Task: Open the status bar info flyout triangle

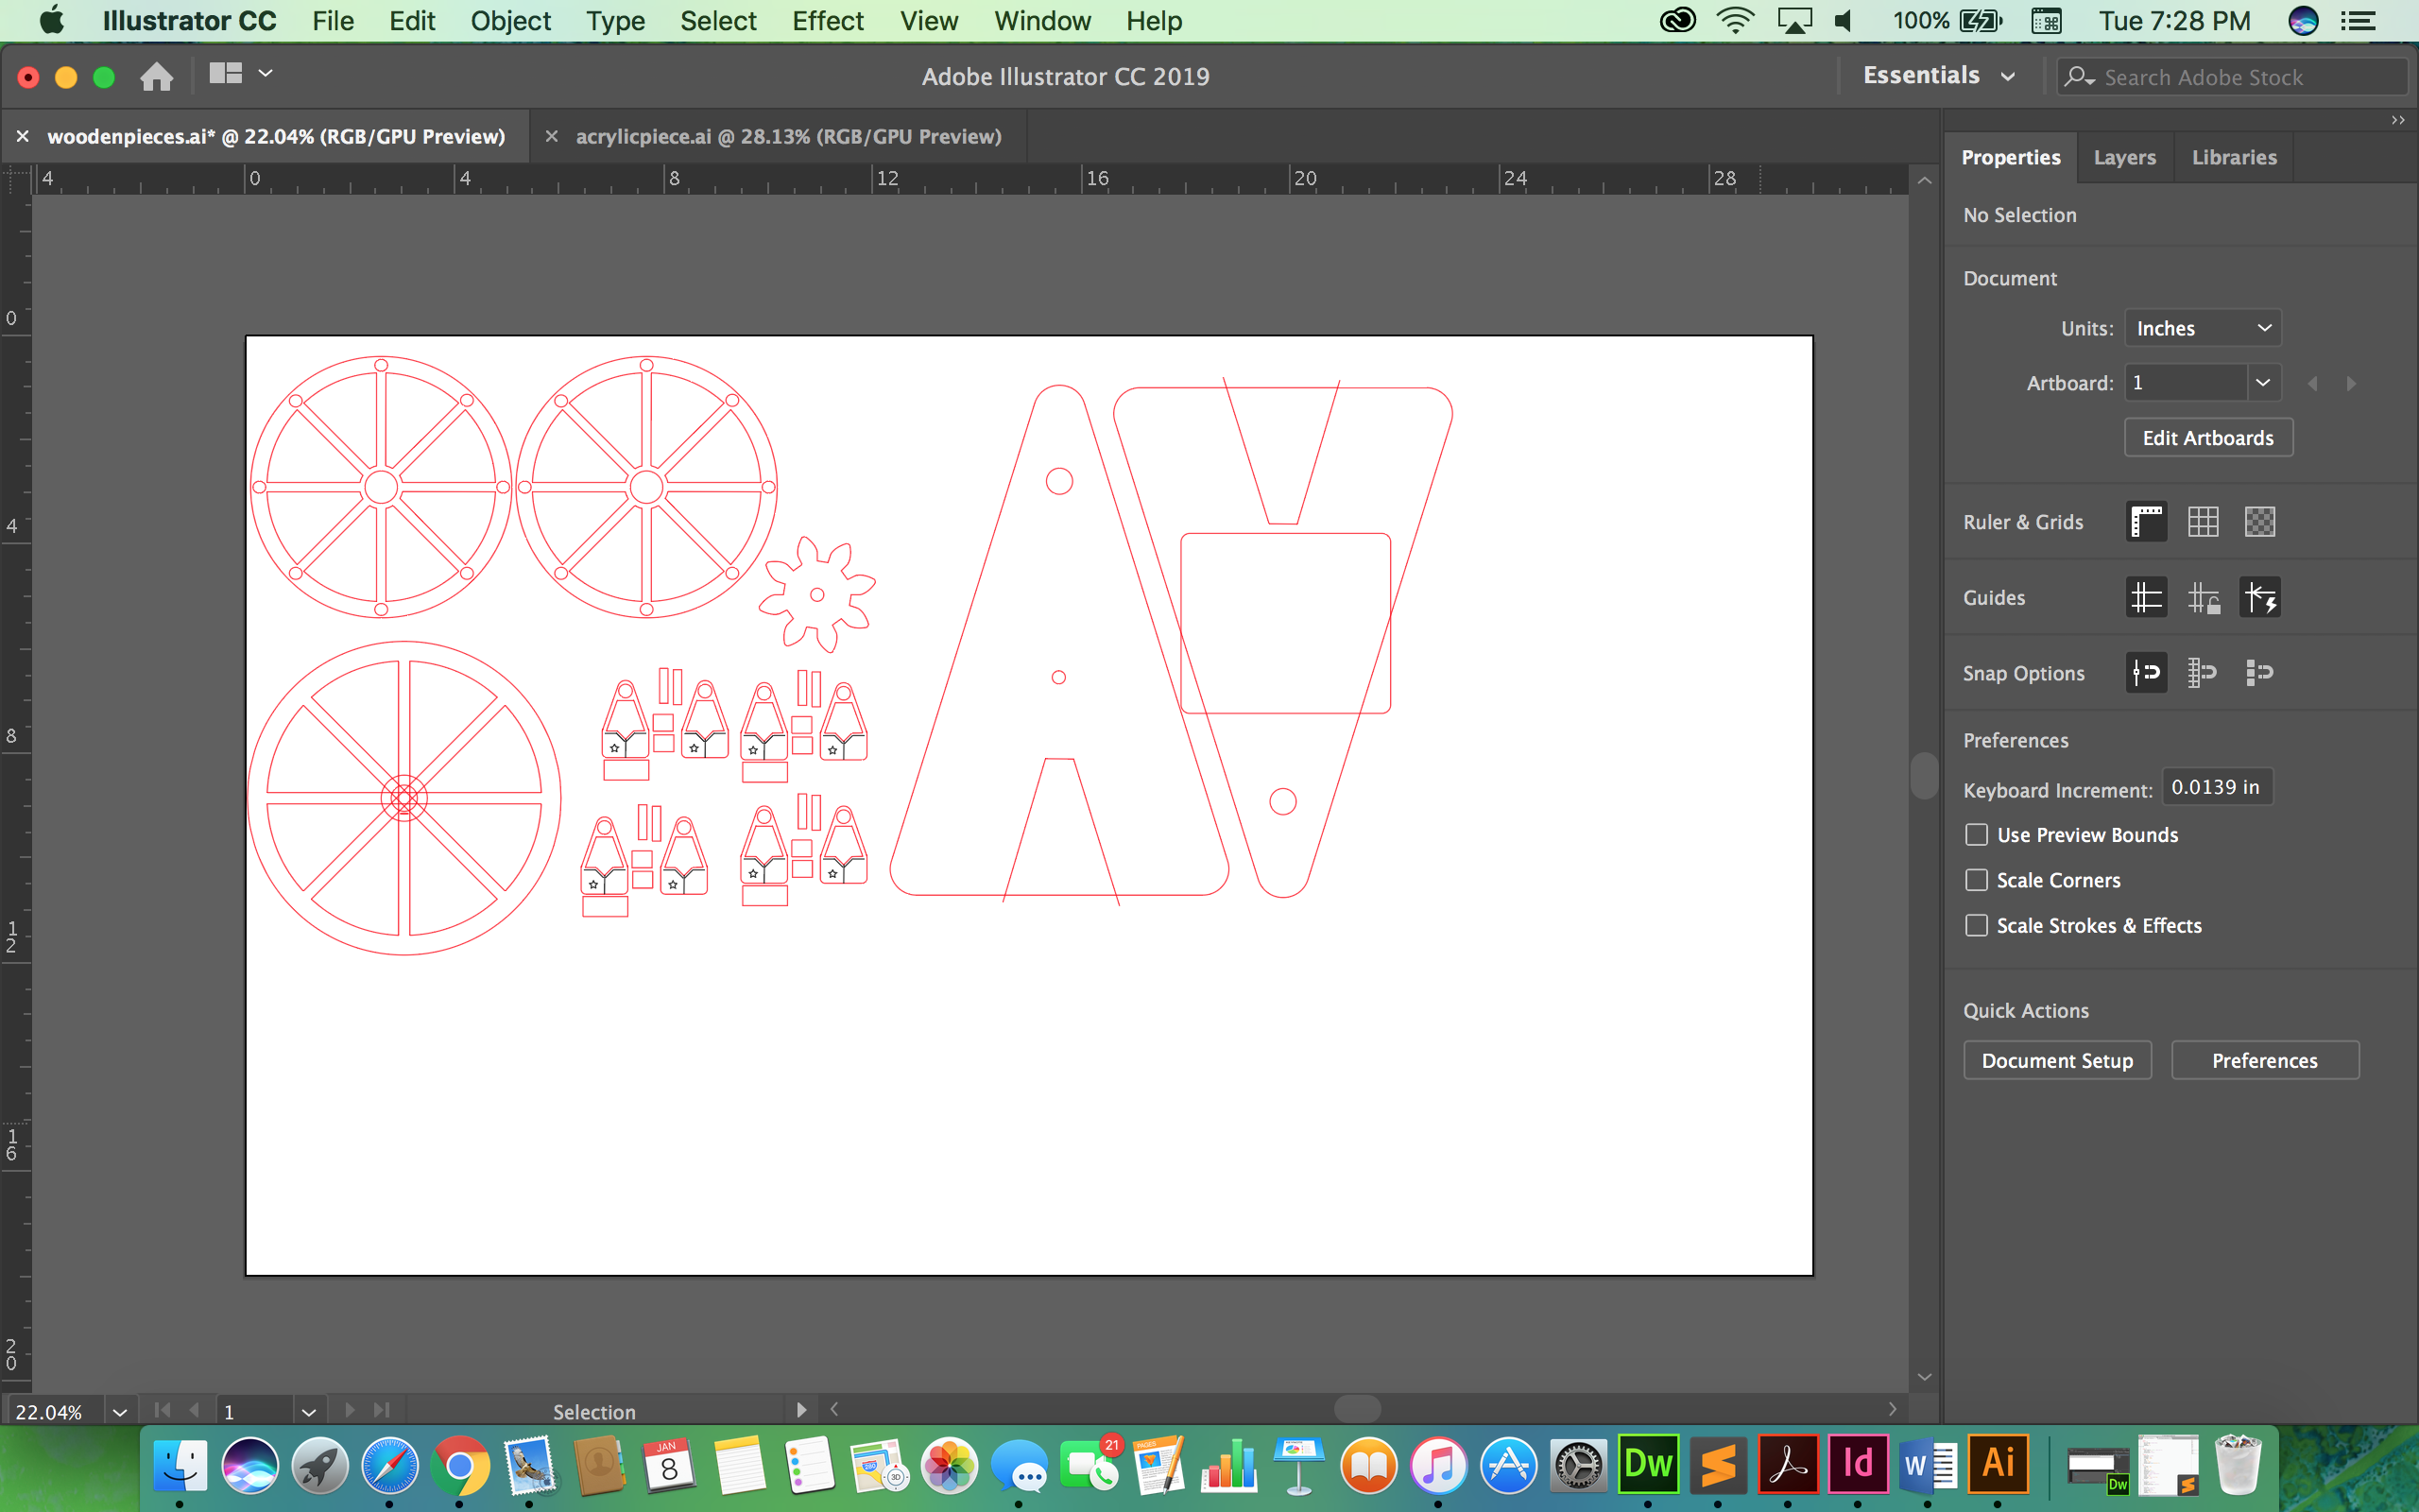Action: 800,1410
